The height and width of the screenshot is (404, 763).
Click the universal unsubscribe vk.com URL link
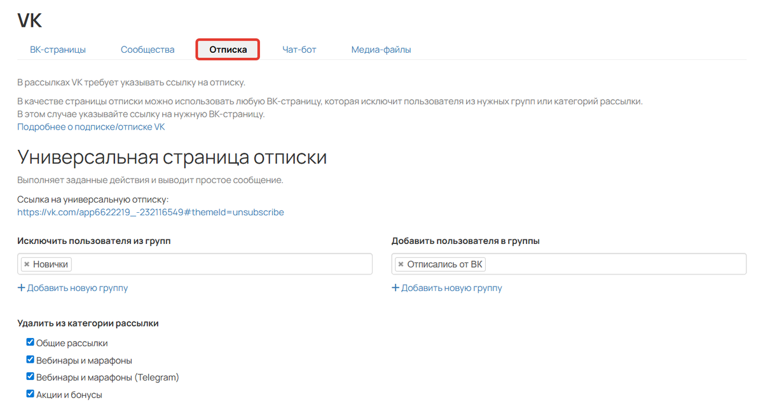tap(150, 212)
